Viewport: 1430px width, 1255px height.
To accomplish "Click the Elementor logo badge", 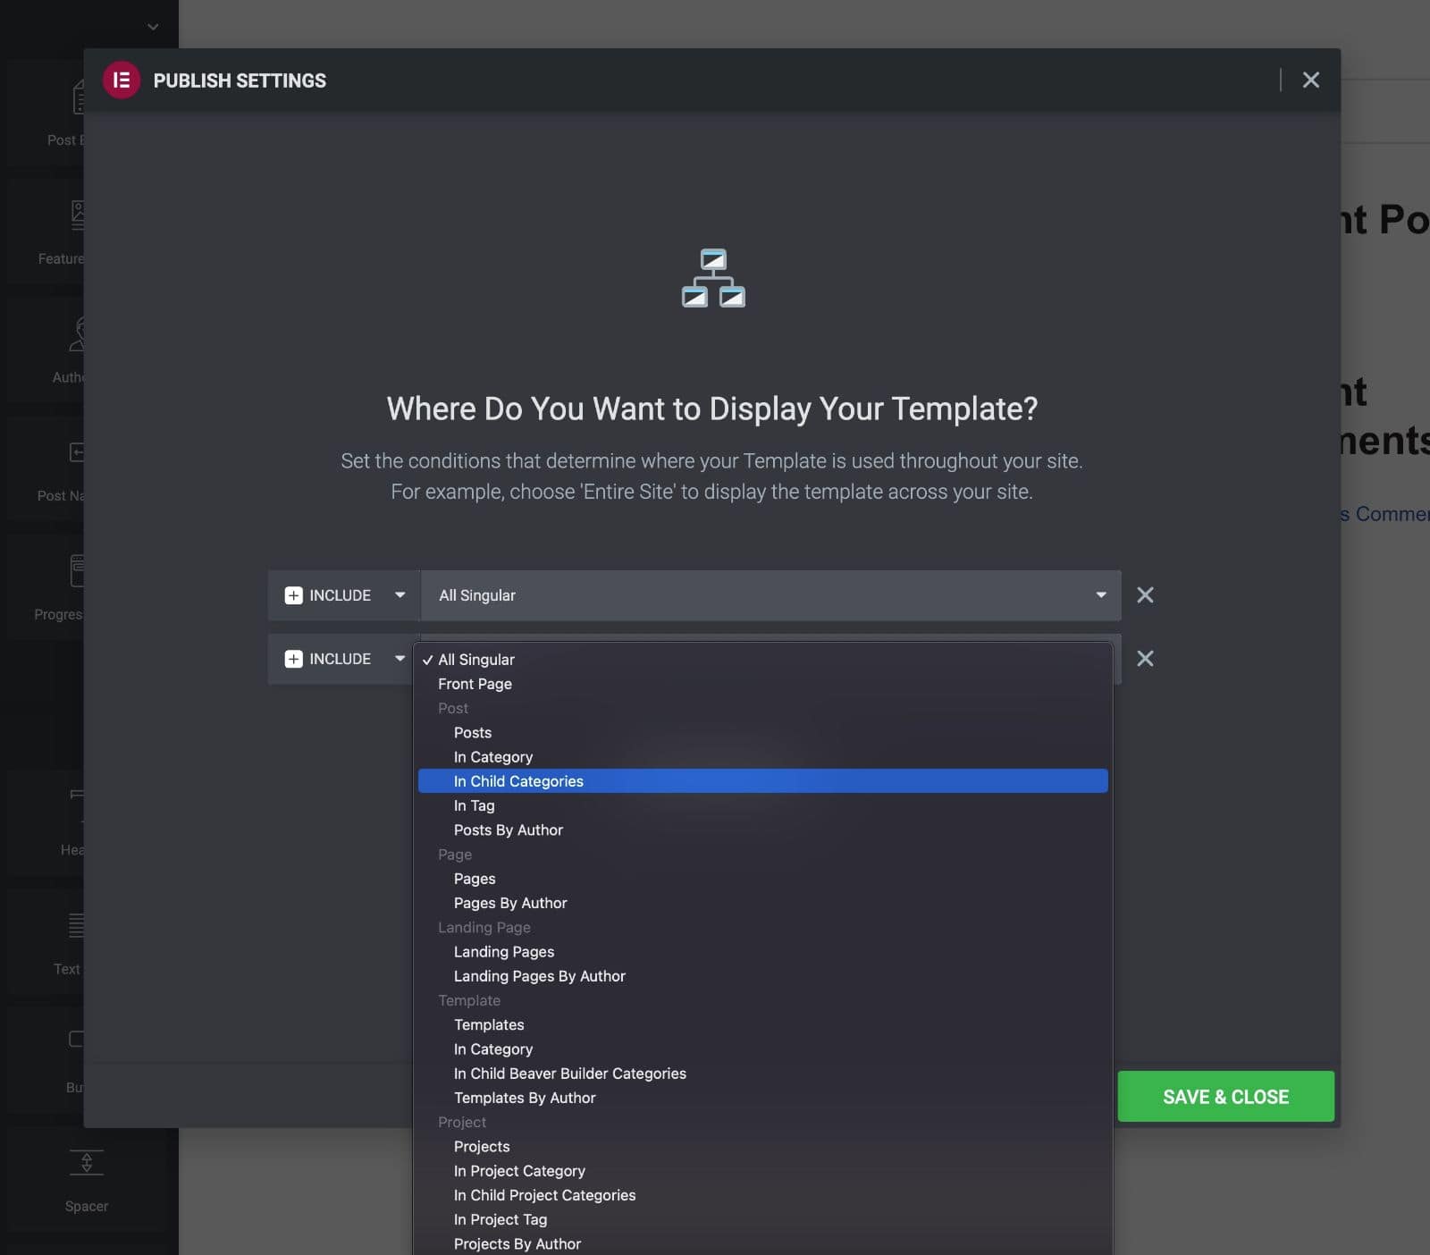I will point(122,80).
